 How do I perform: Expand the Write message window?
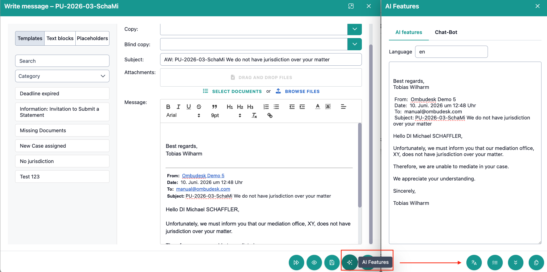pos(351,6)
